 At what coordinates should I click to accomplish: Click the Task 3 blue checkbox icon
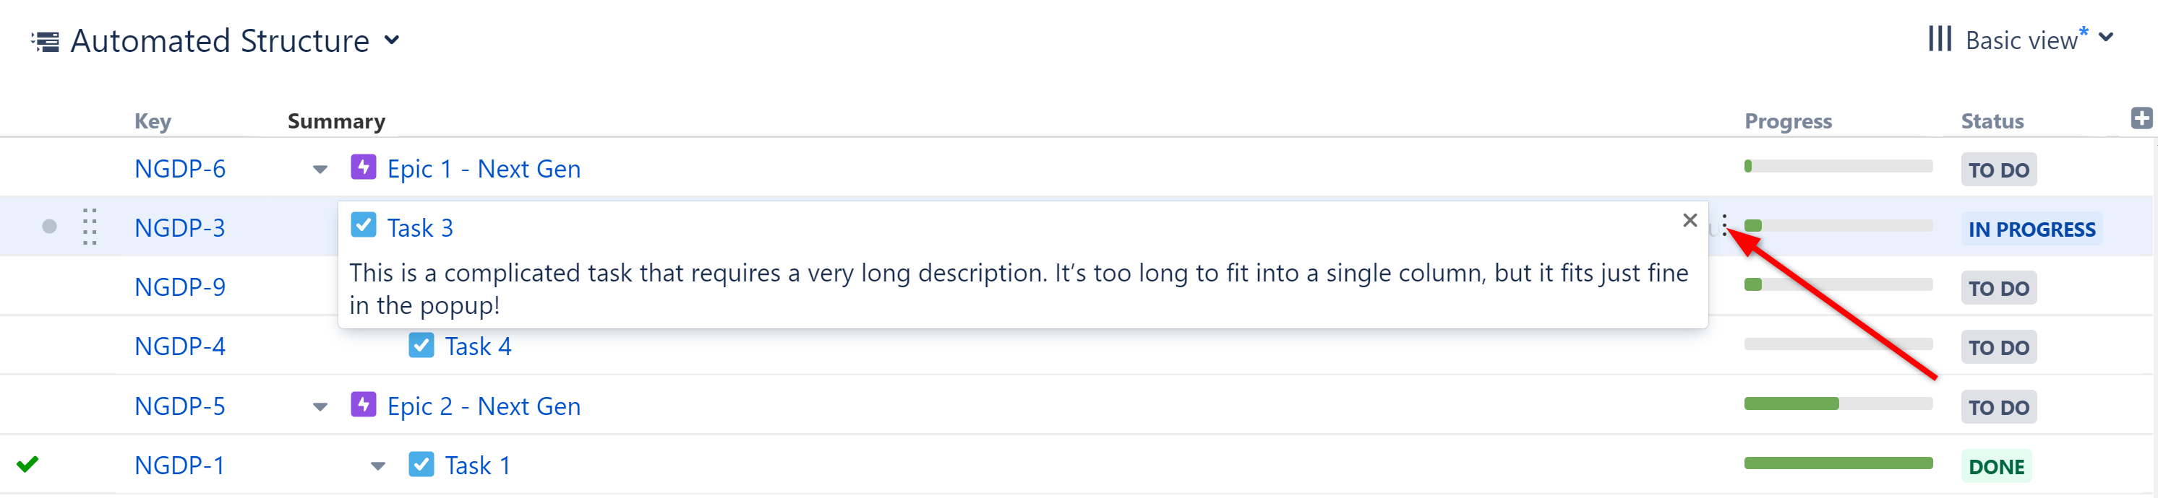(363, 226)
